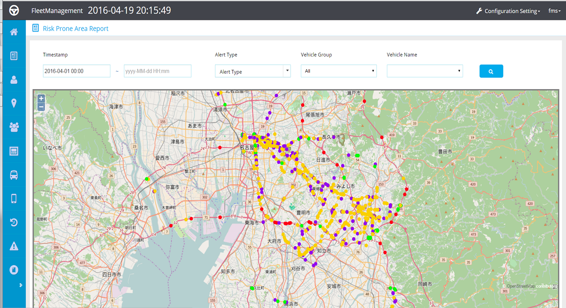Click the 刈谷市 map label
Image resolution: width=566 pixels, height=308 pixels.
pyautogui.click(x=297, y=268)
